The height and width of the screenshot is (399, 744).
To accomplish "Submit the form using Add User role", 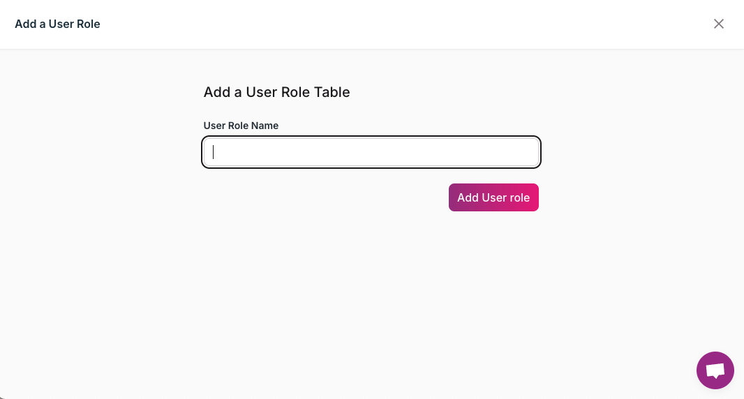I will 493,197.
